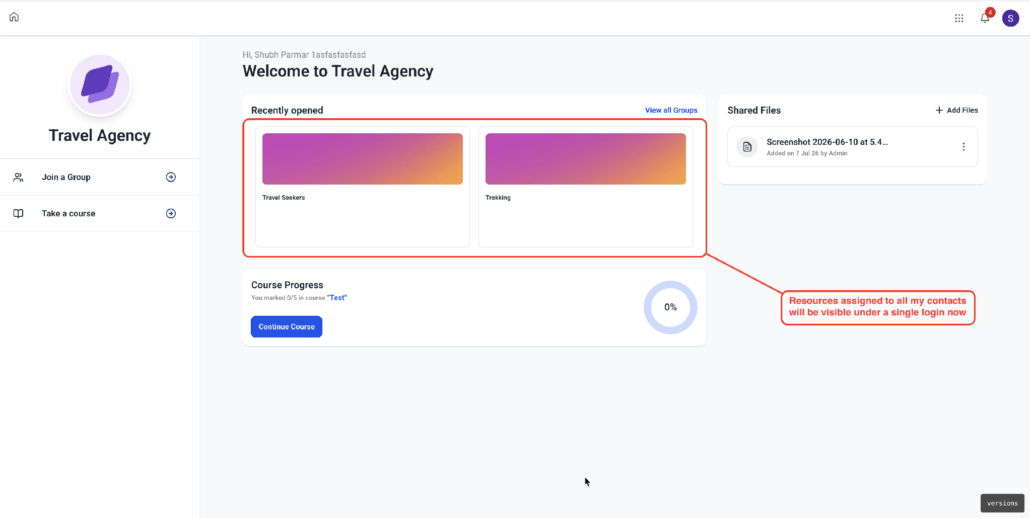Open the apps grid menu
The width and height of the screenshot is (1030, 518).
pos(959,18)
